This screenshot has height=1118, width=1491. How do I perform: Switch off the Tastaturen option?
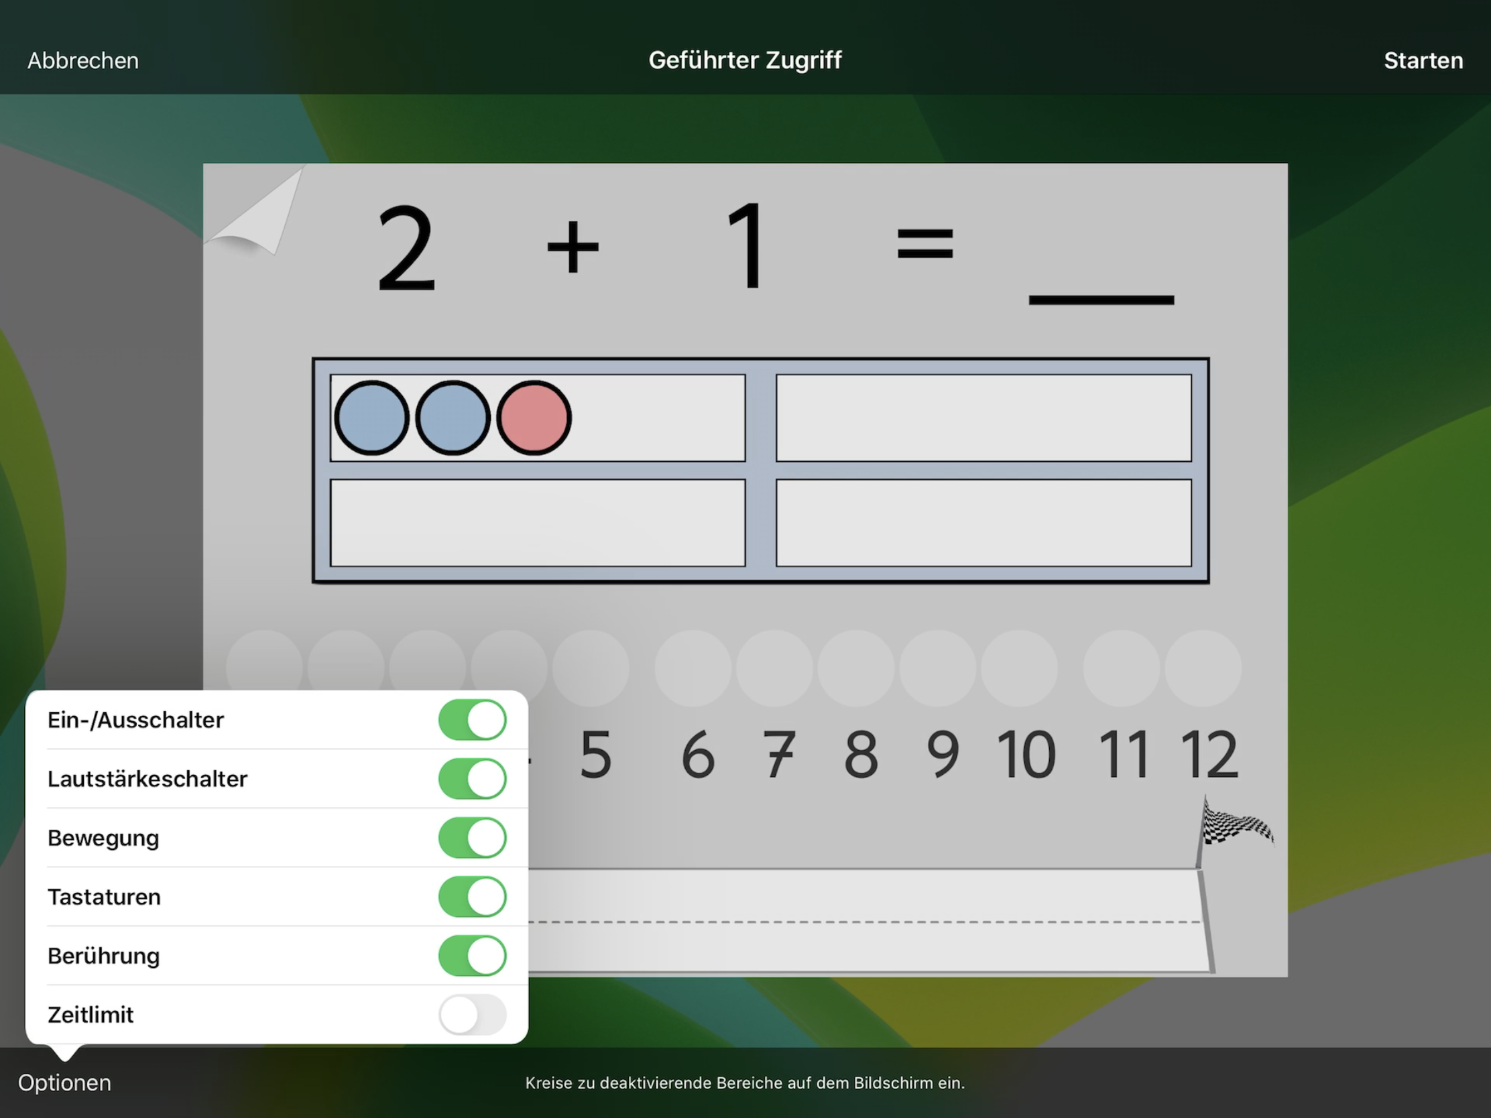pyautogui.click(x=472, y=896)
